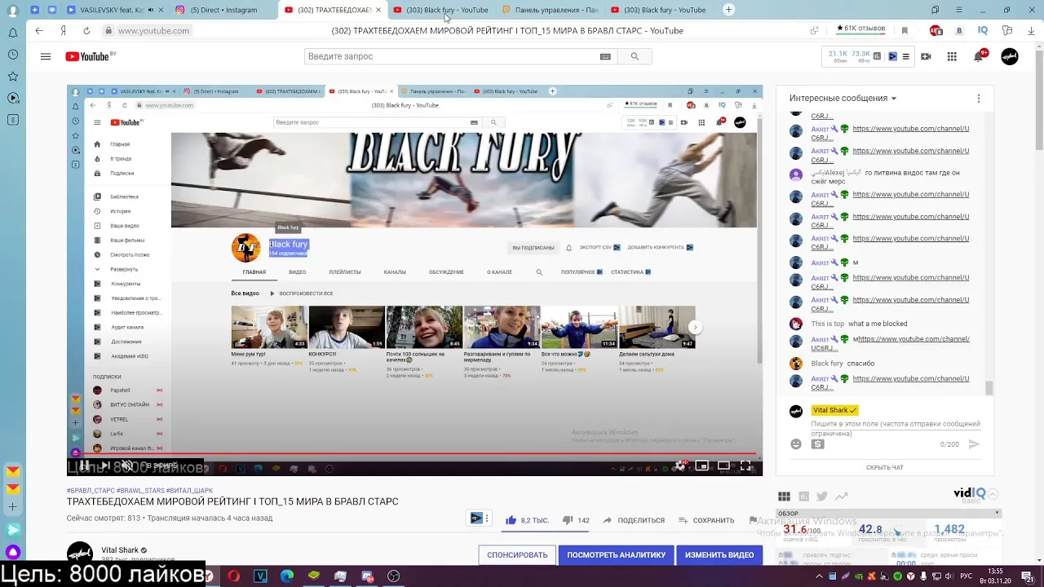Open the vidIQ grid overview icon
Viewport: 1044px width, 587px height.
(x=784, y=497)
